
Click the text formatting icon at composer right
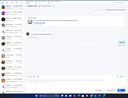click(x=124, y=77)
